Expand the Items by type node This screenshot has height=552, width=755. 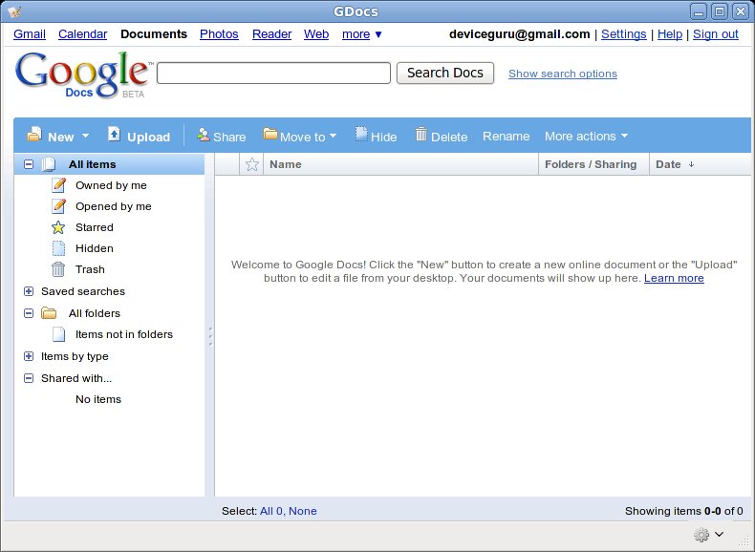pyautogui.click(x=29, y=356)
